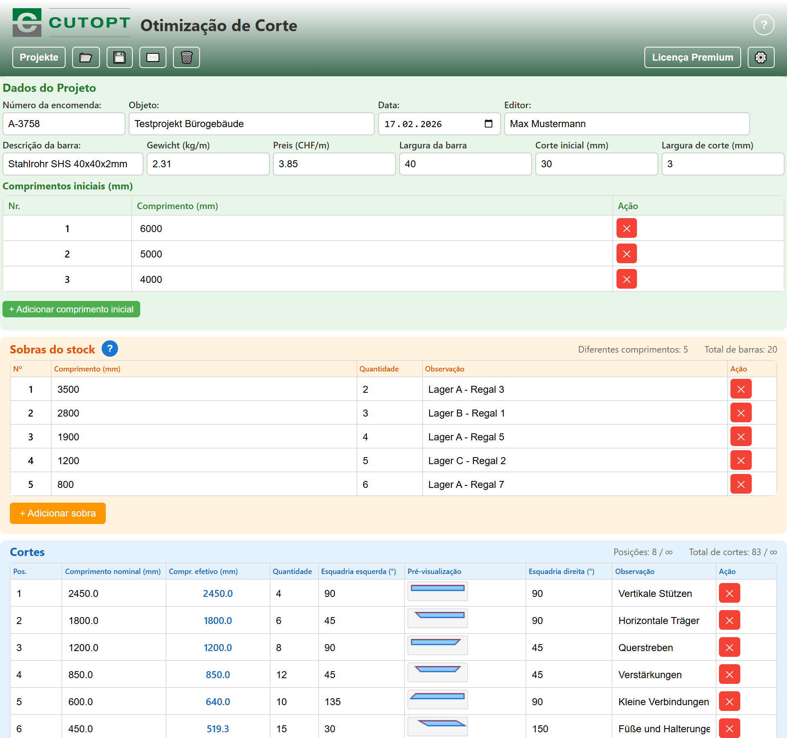Open the date picker calendar icon
This screenshot has width=787, height=738.
coord(488,124)
